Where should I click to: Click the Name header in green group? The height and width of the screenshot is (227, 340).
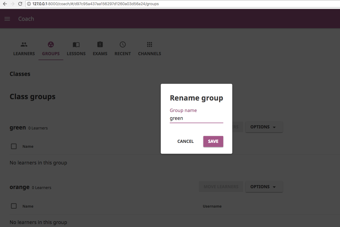point(28,146)
